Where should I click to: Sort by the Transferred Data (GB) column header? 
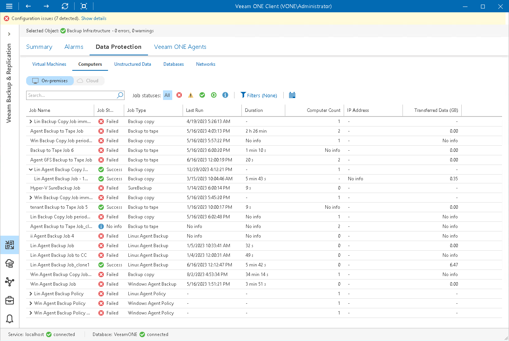point(432,110)
